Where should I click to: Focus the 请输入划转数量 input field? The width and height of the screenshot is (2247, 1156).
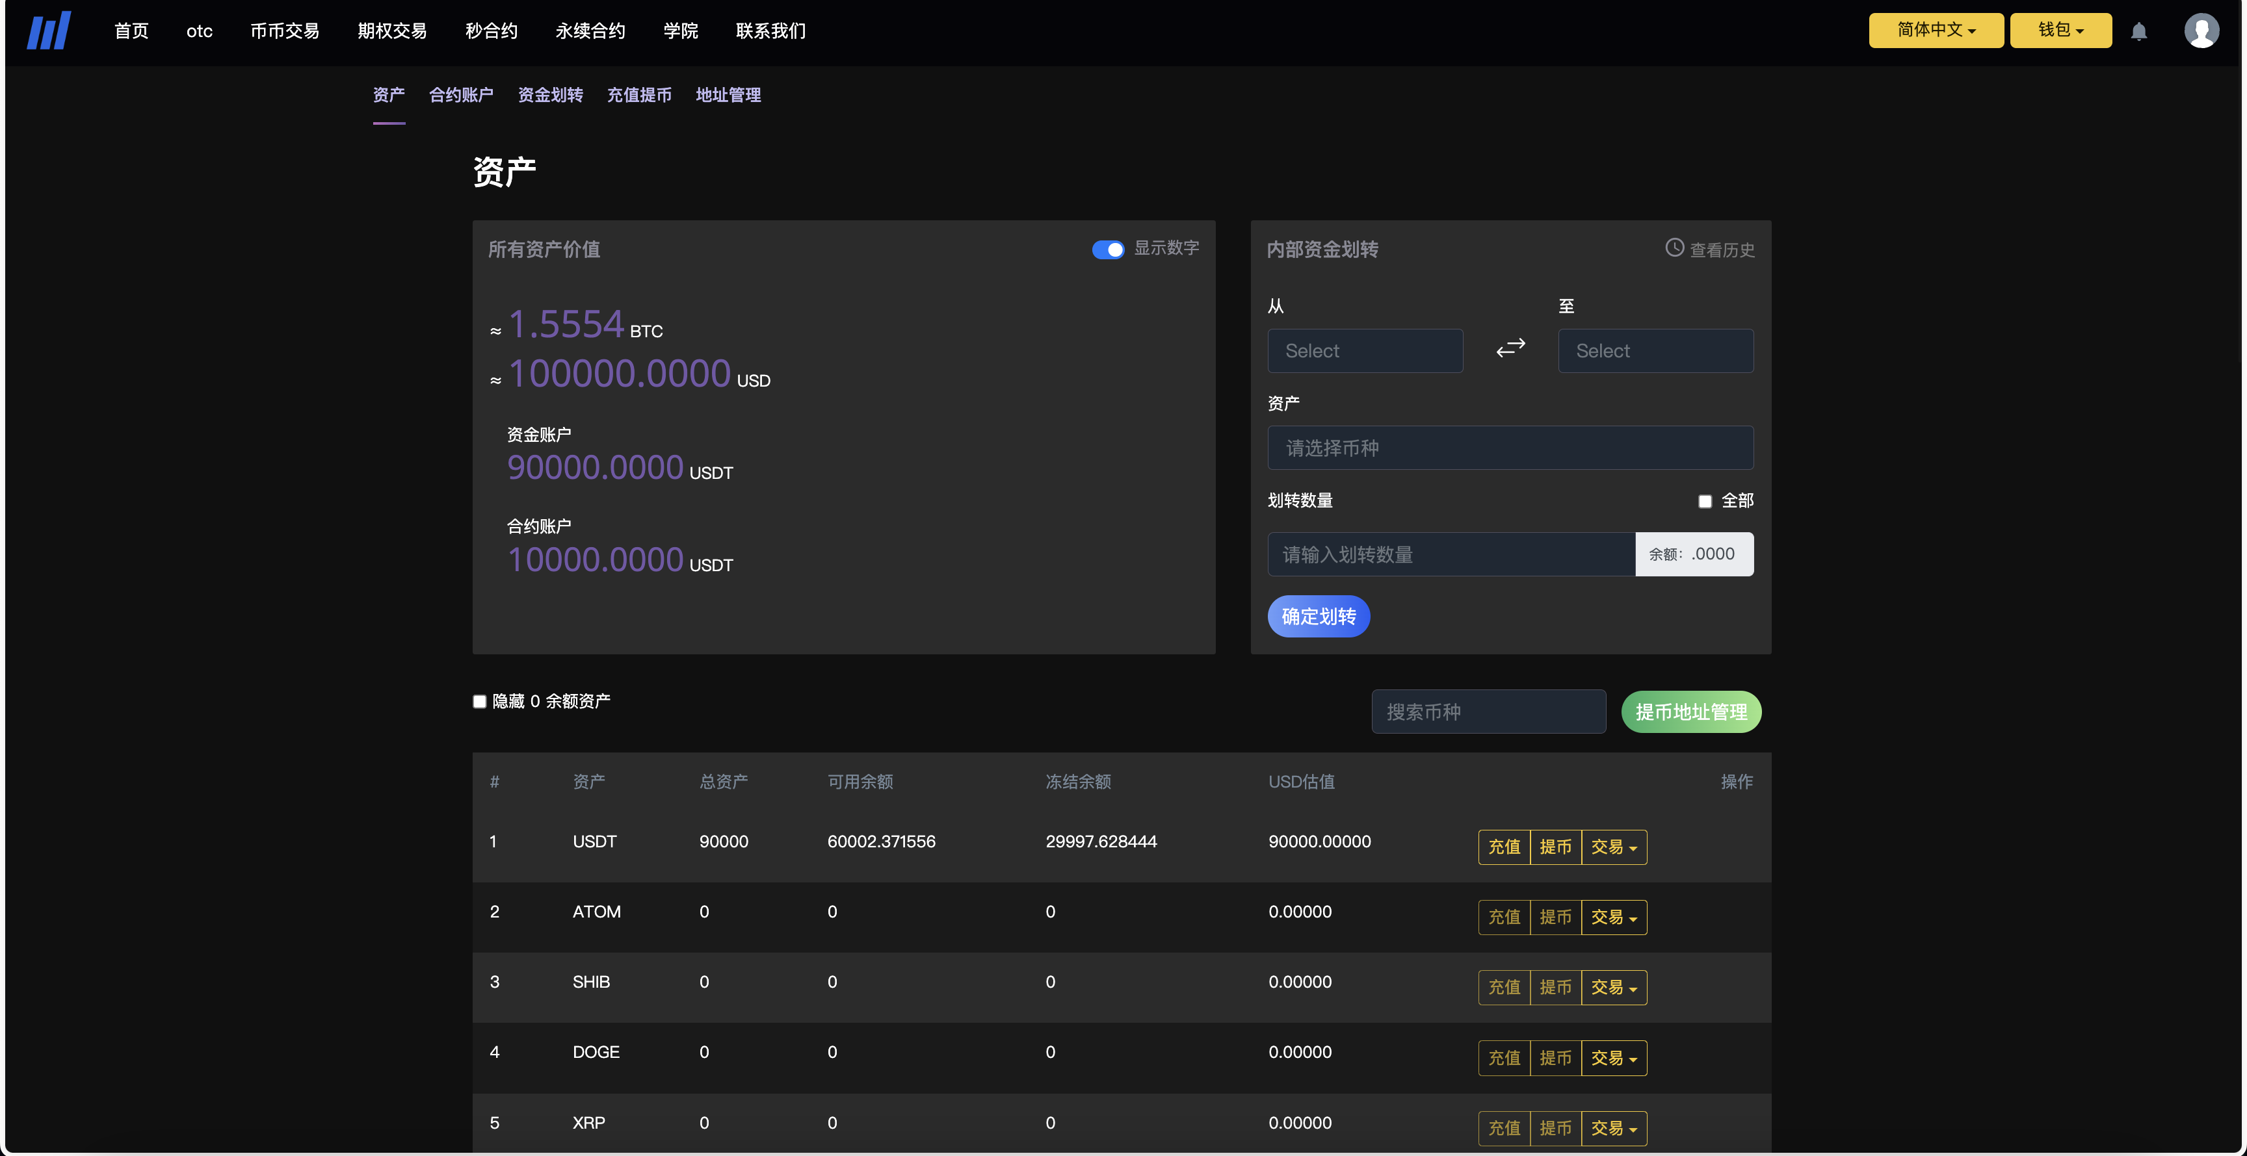[x=1451, y=554]
